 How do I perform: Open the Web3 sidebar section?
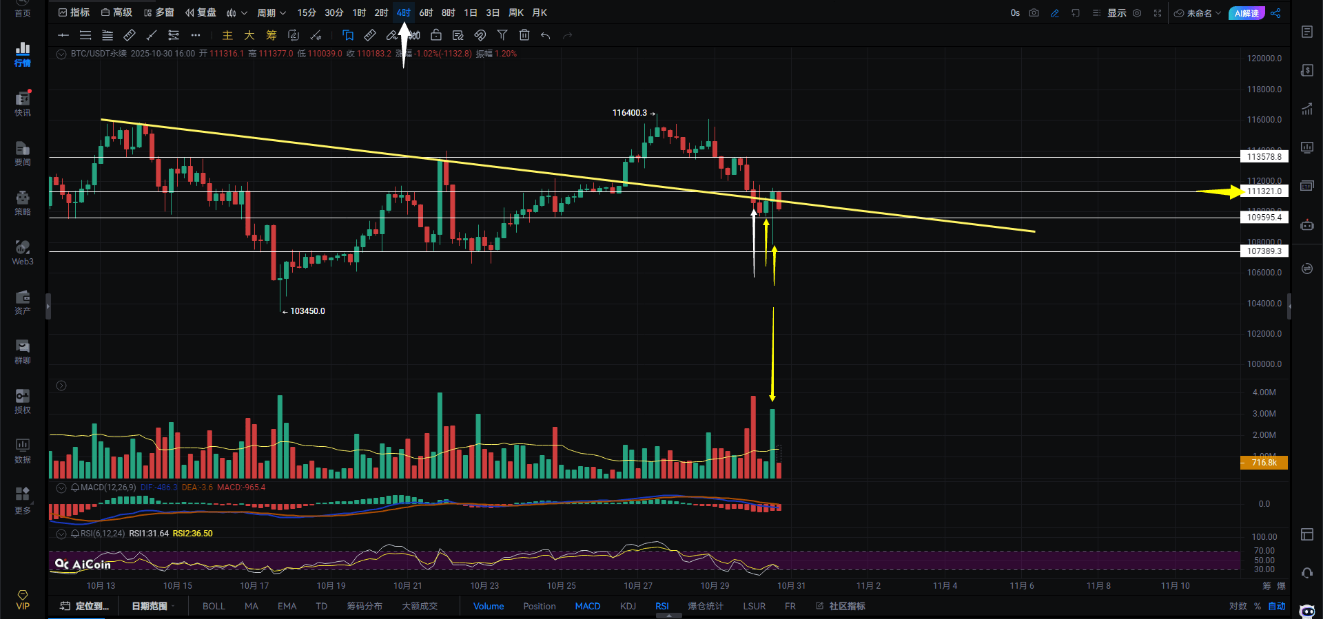[23, 253]
